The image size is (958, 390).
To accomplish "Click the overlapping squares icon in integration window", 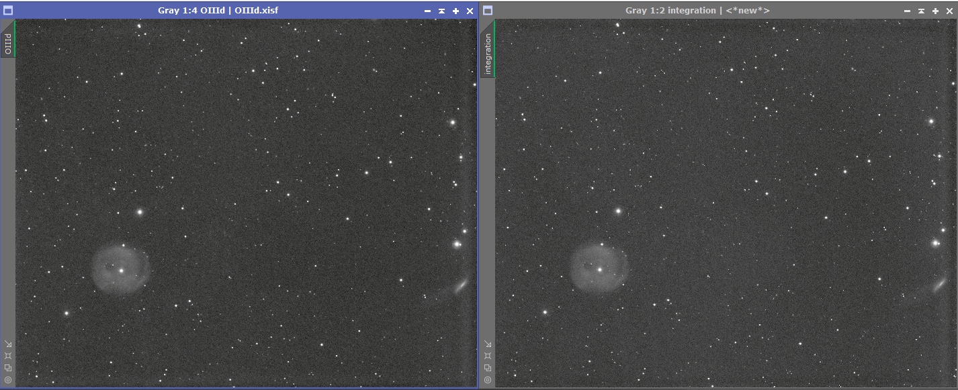I will pyautogui.click(x=488, y=368).
